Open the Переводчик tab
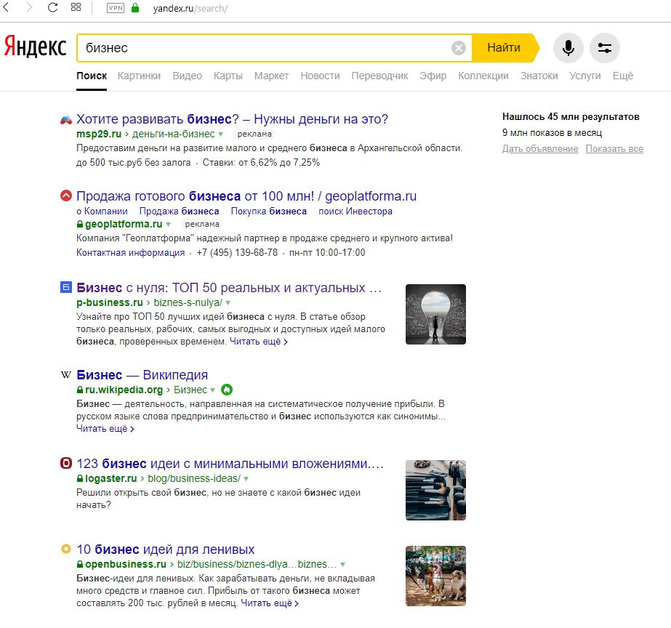 click(x=379, y=76)
